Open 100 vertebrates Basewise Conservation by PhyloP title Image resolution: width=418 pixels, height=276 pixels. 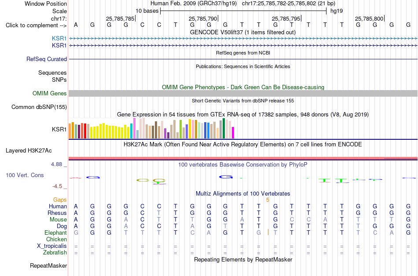[243, 165]
